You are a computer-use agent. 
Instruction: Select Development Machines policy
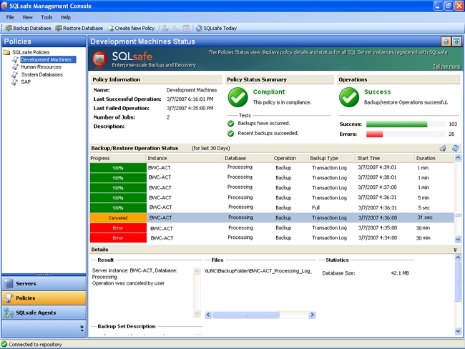click(46, 59)
